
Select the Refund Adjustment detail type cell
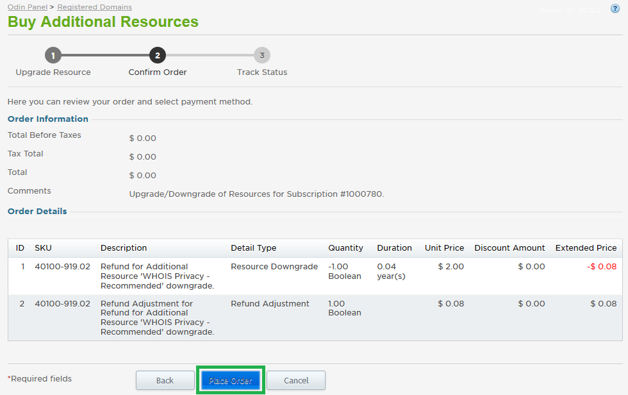point(270,304)
